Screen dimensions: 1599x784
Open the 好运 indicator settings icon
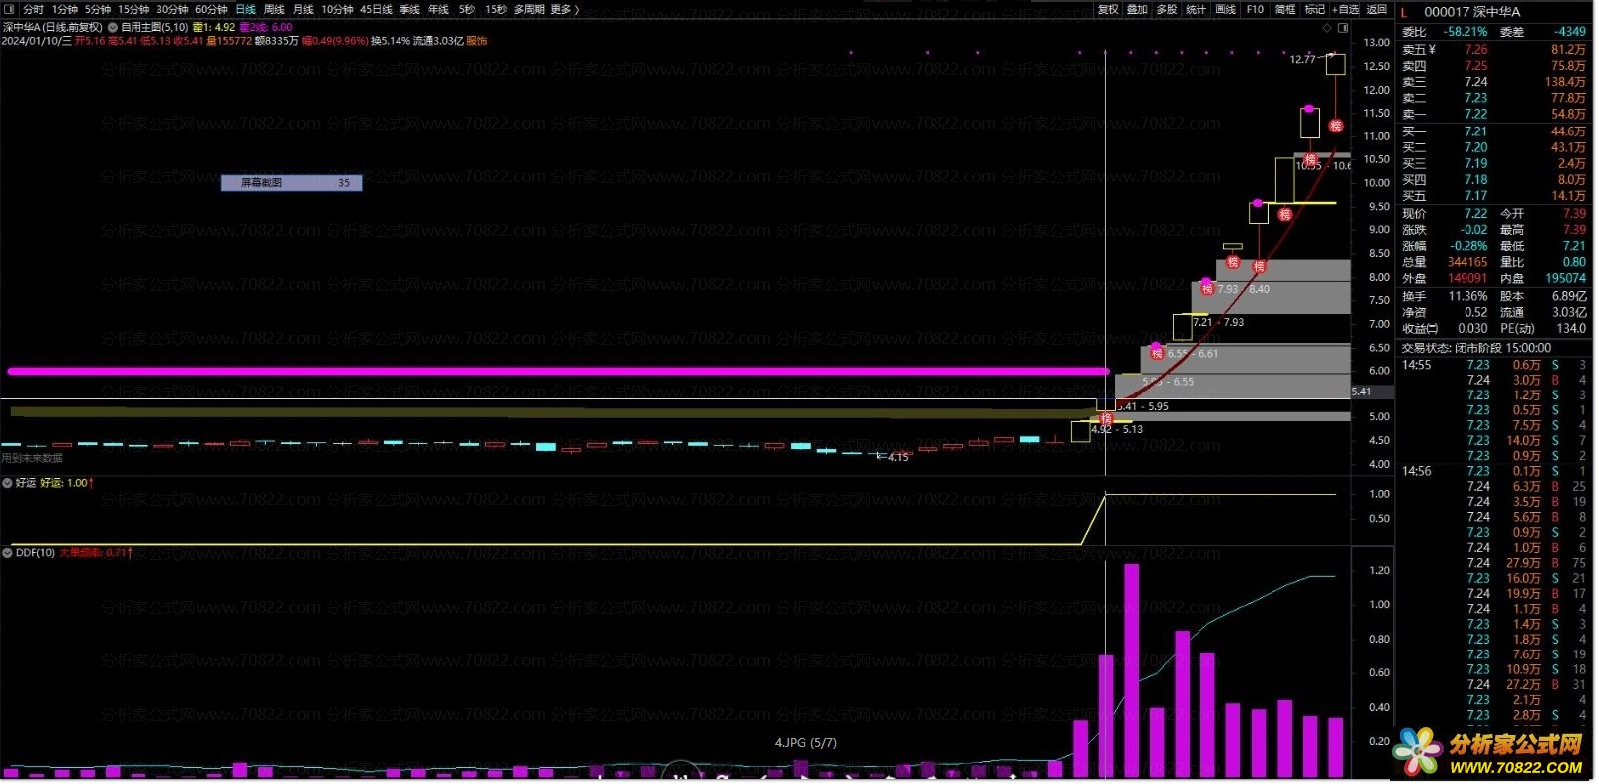point(8,483)
